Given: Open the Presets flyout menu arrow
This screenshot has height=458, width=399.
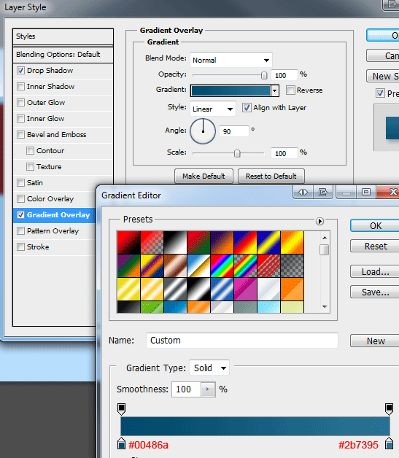Looking at the screenshot, I should coord(319,222).
